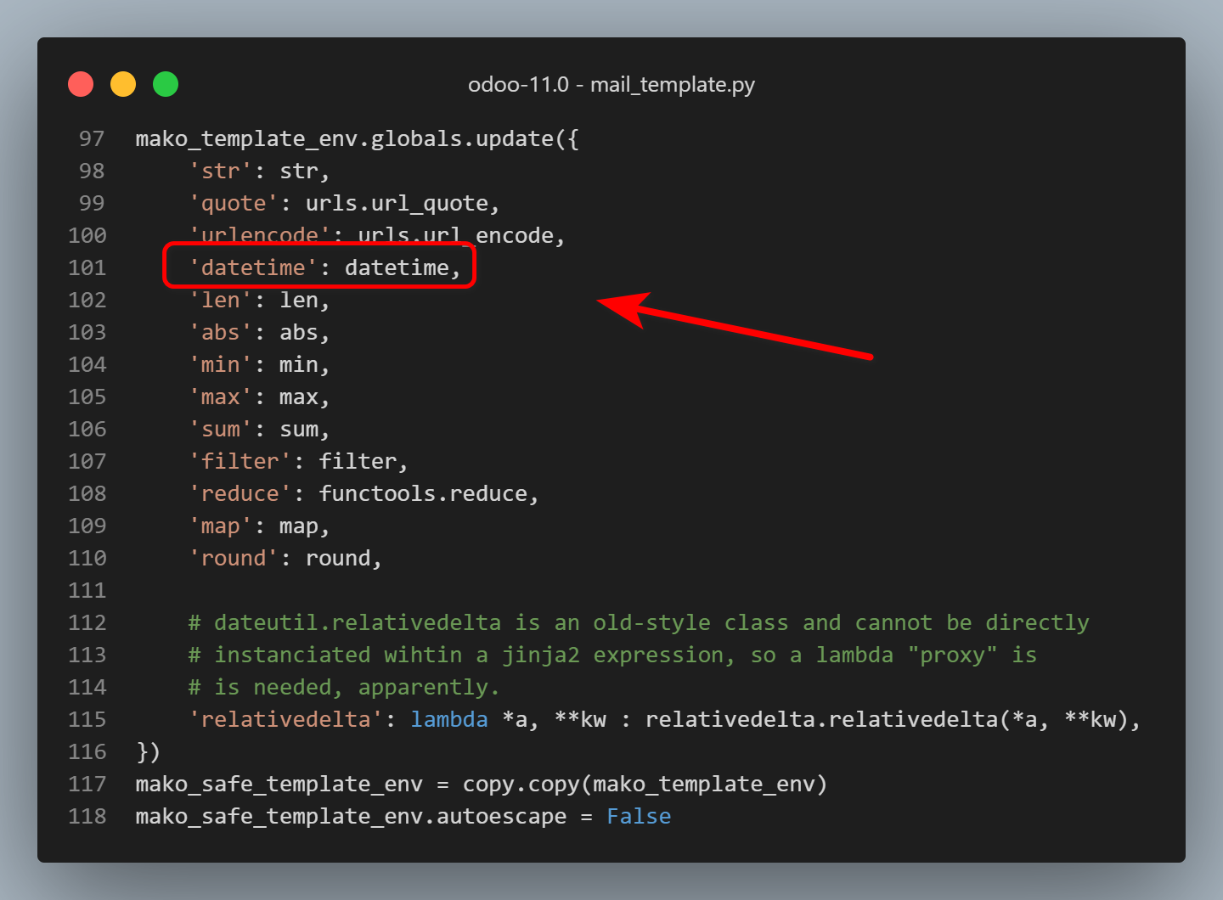Click 'urls.url_quote' on line 99
The width and height of the screenshot is (1223, 900).
397,204
